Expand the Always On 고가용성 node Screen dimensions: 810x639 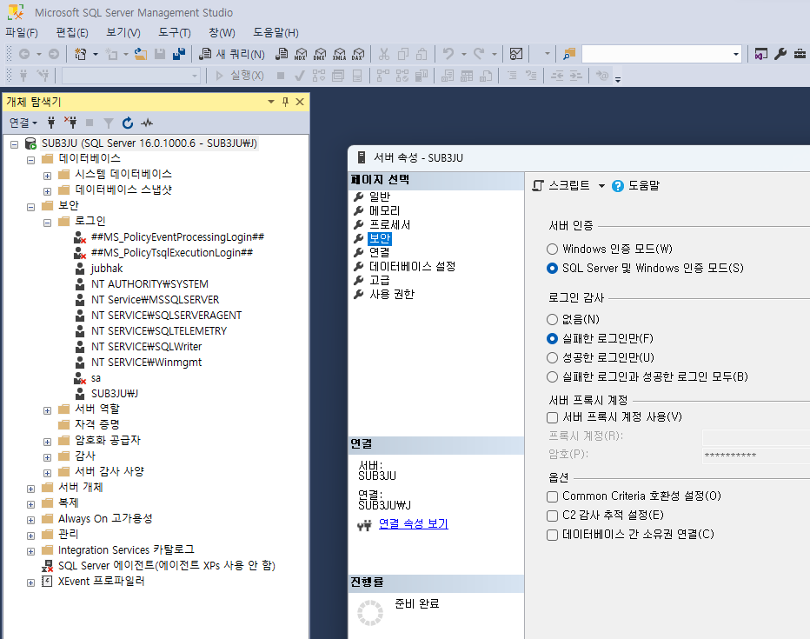coord(30,520)
